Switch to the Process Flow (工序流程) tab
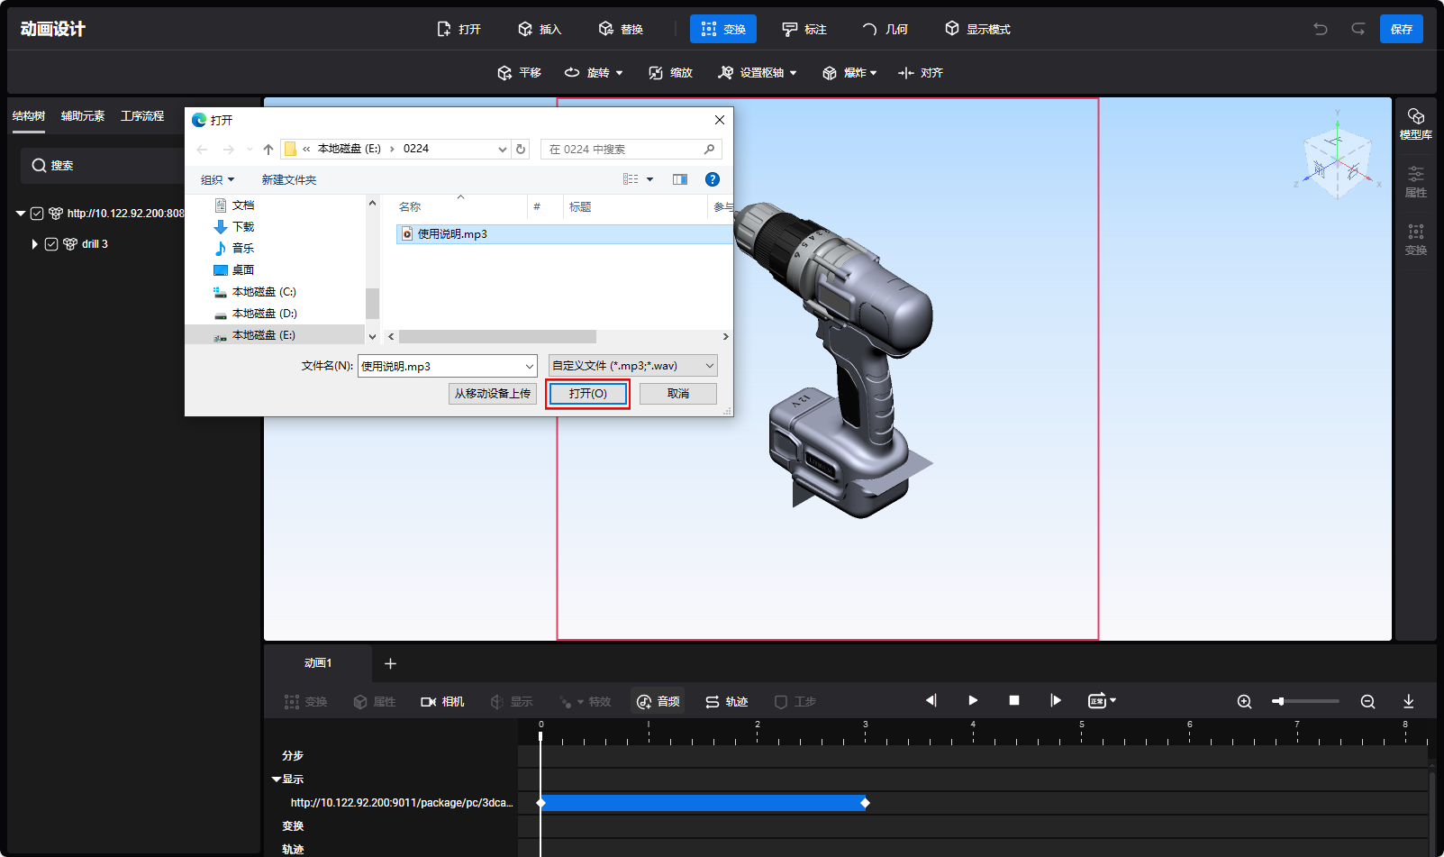The image size is (1444, 857). point(142,116)
